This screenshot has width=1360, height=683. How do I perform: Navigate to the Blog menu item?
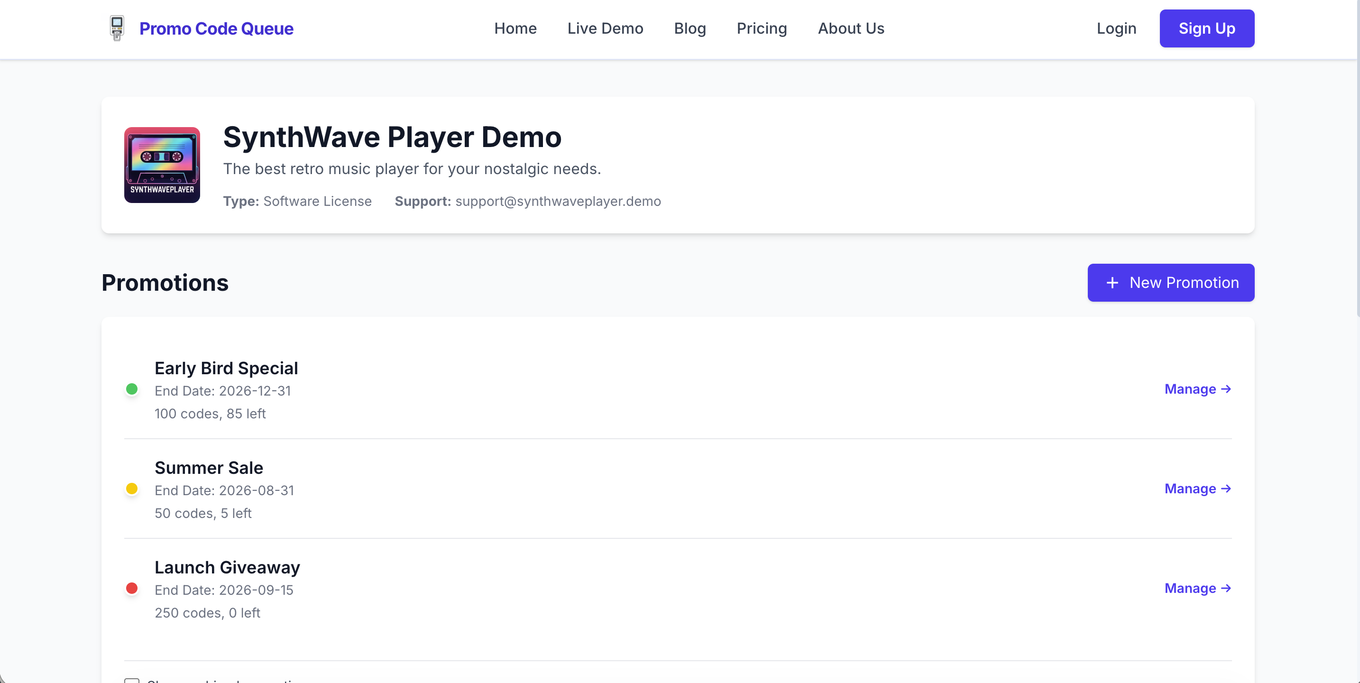pyautogui.click(x=689, y=28)
